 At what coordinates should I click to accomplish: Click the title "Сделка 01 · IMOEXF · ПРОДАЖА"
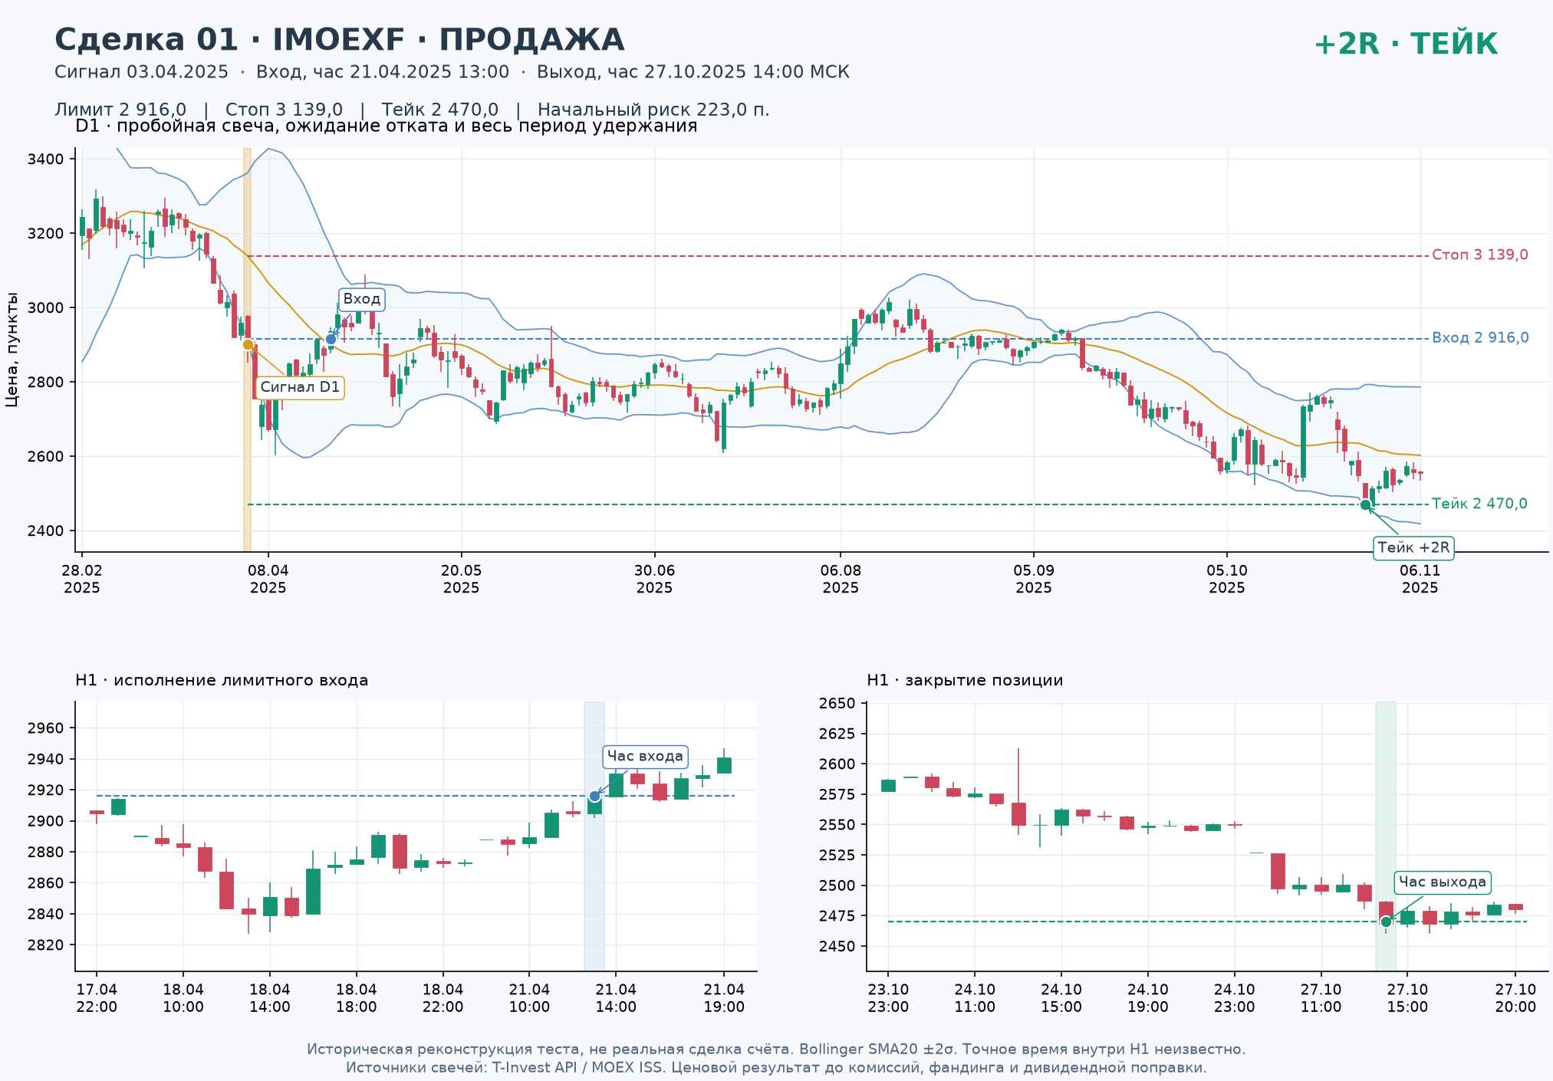339,40
